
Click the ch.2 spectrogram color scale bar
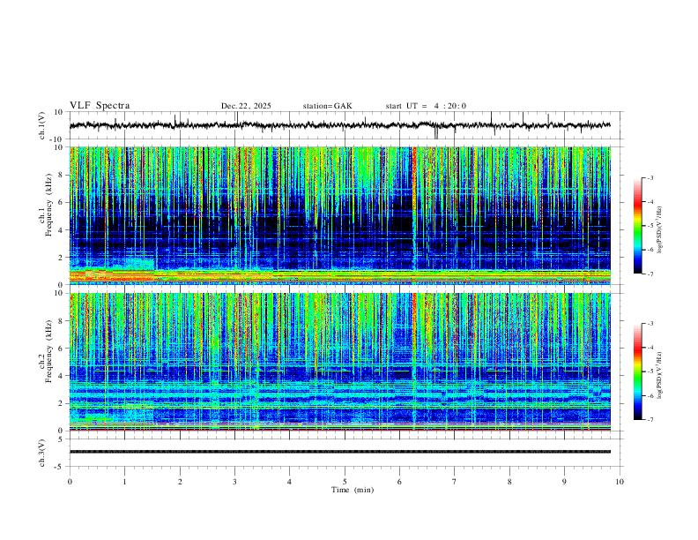(637, 371)
